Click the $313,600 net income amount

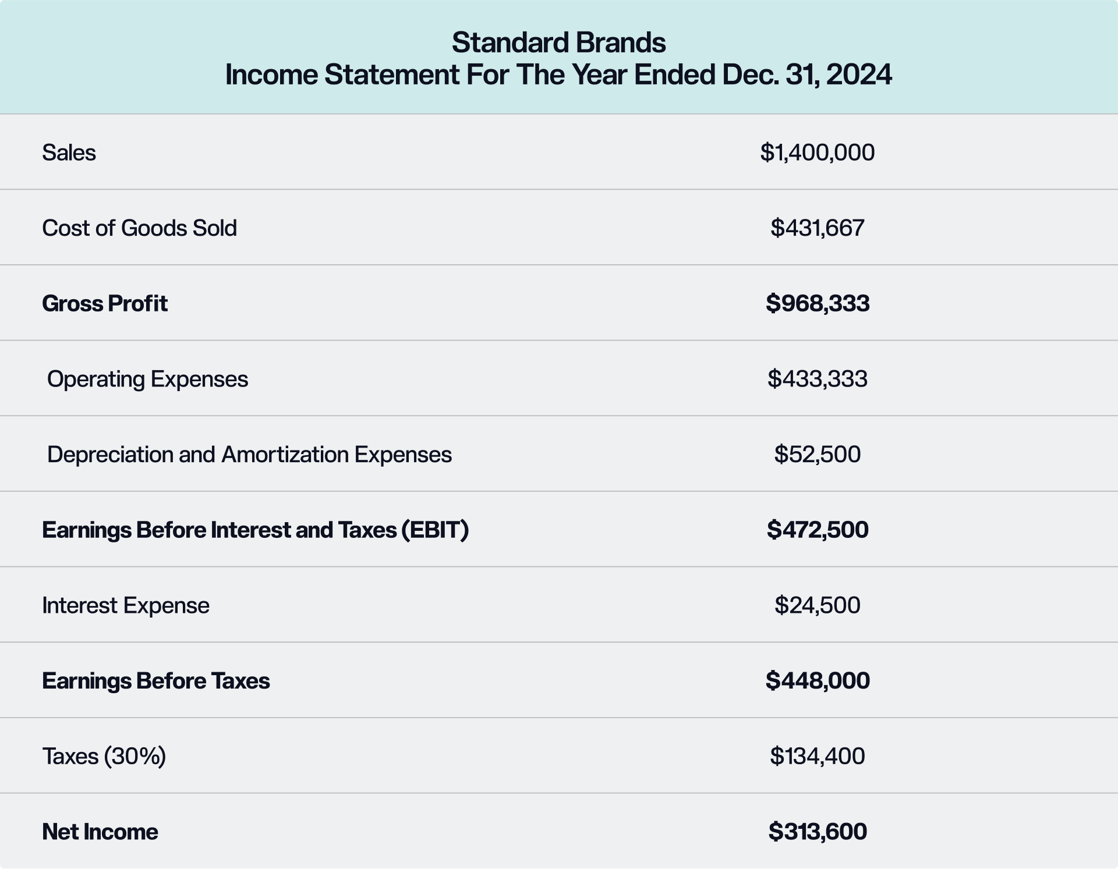[x=817, y=832]
